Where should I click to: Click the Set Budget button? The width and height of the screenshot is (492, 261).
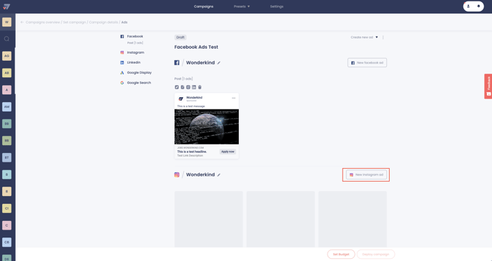coord(341,254)
